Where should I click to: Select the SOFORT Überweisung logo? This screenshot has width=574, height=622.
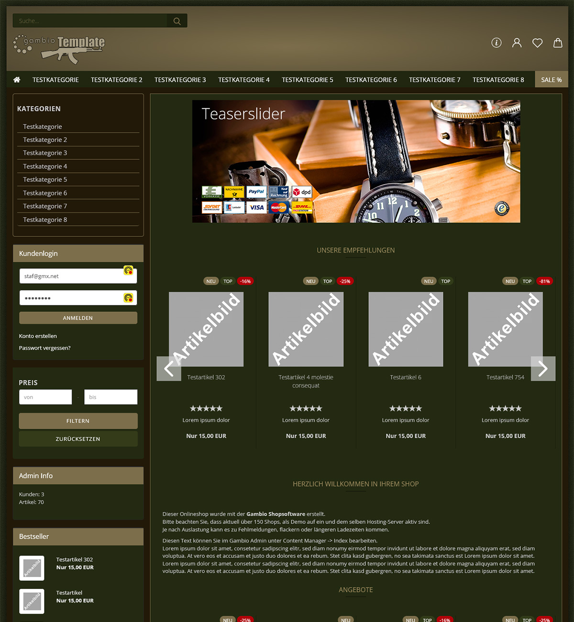click(212, 207)
